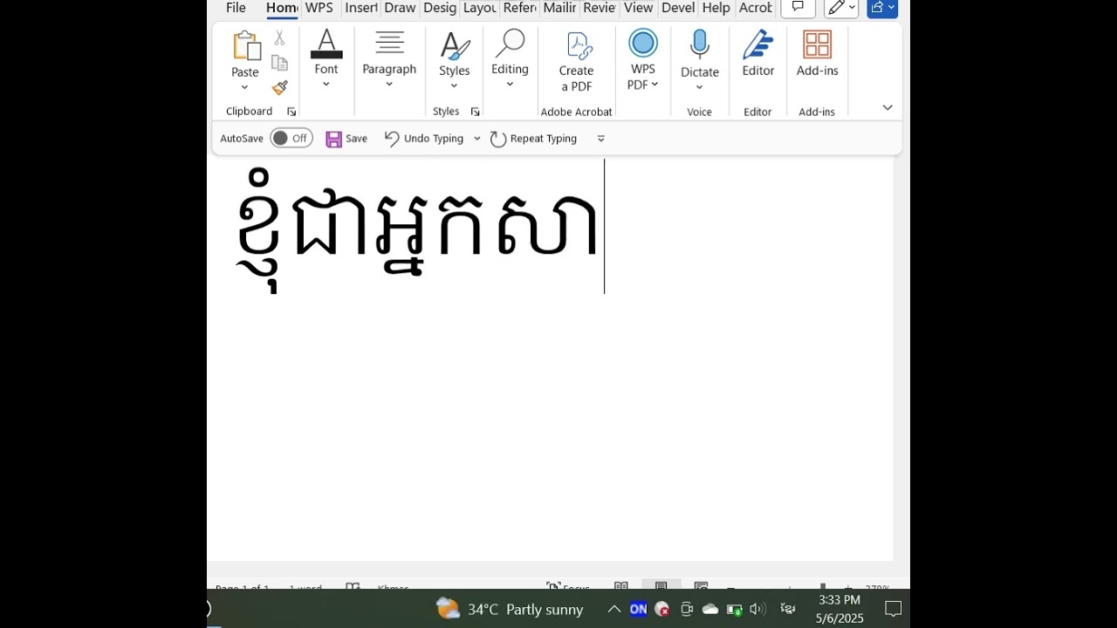Switch to the Layout tab
Image resolution: width=1117 pixels, height=628 pixels.
(480, 8)
